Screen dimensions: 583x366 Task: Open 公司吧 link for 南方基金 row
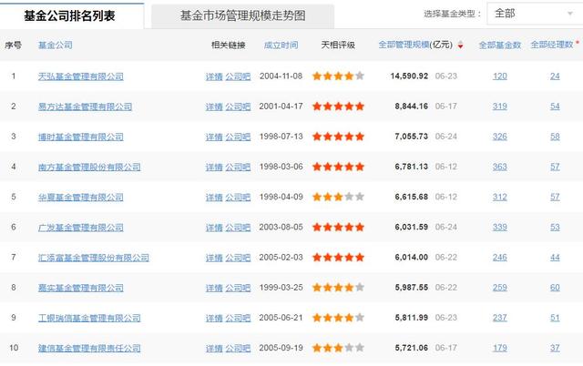[238, 167]
